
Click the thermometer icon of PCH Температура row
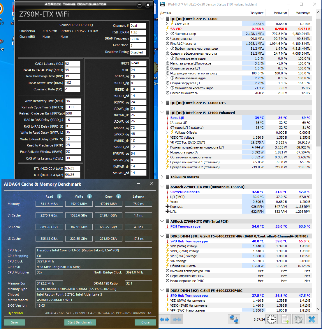[x=168, y=226]
